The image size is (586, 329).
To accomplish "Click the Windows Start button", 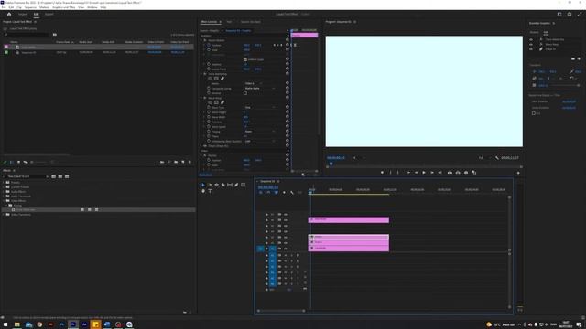I will 5,324.
